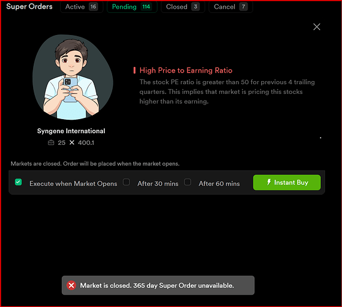Click the briefcase quantity icon

tap(51, 142)
